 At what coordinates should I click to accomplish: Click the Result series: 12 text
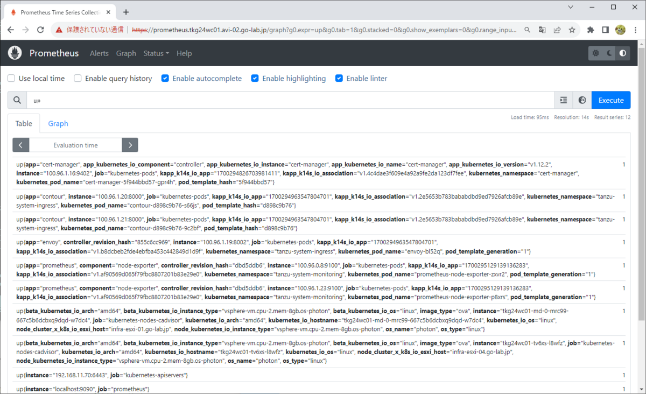coord(612,117)
